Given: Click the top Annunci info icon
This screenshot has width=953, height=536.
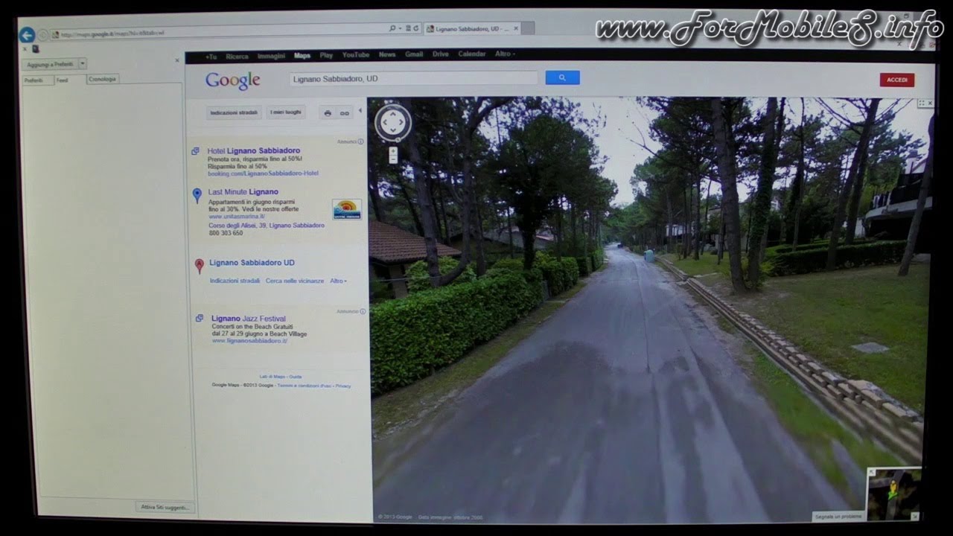Looking at the screenshot, I should point(361,141).
